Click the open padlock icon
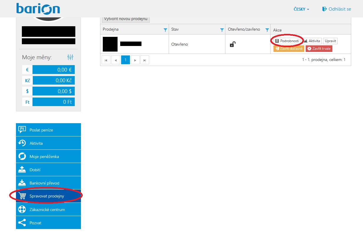Viewport: 363px width, 234px height. tap(233, 45)
